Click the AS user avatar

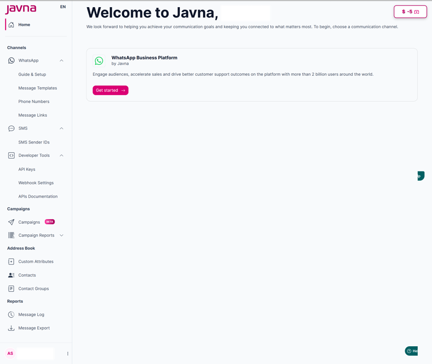click(10, 353)
